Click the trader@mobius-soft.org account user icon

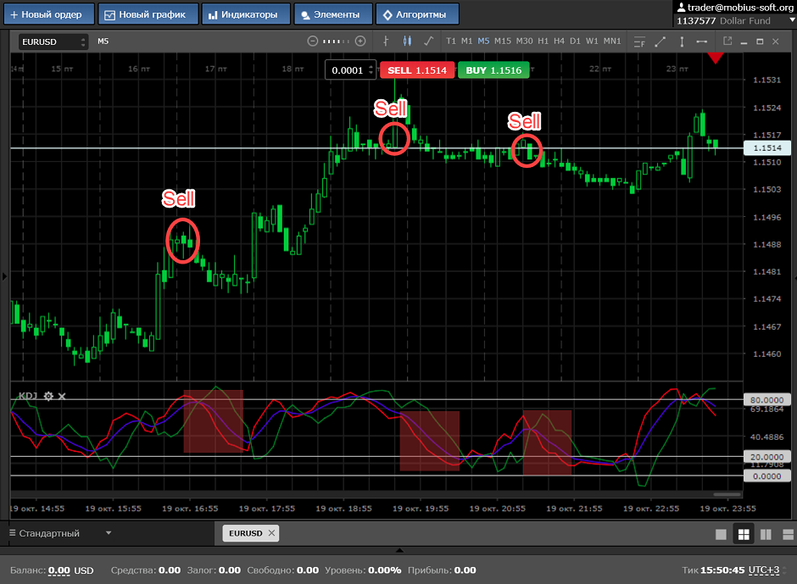[681, 8]
